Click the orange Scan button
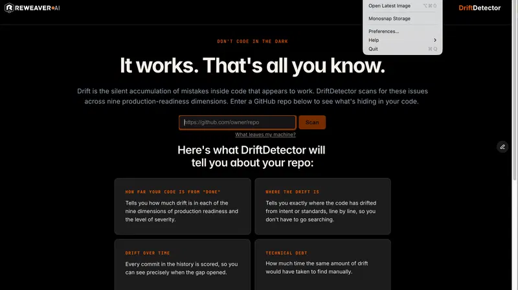The image size is (518, 290). (312, 122)
